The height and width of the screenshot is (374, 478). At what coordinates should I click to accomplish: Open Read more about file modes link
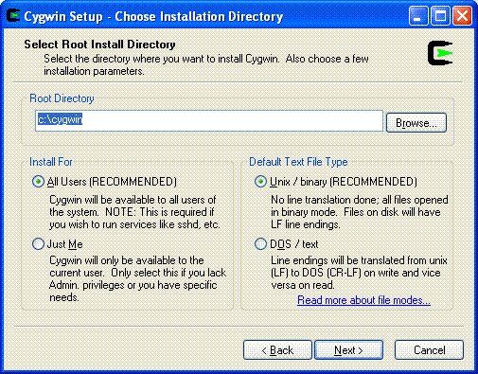(x=363, y=300)
